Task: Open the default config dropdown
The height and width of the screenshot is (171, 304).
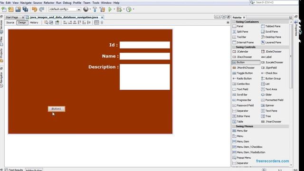Action: click(79, 9)
